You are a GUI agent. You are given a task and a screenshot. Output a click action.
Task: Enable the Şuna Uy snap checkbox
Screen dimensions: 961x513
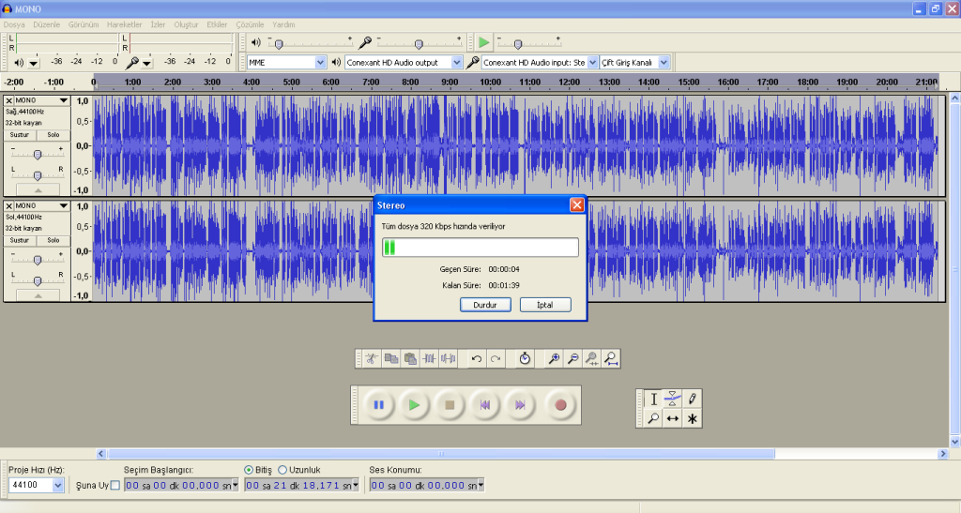[114, 486]
